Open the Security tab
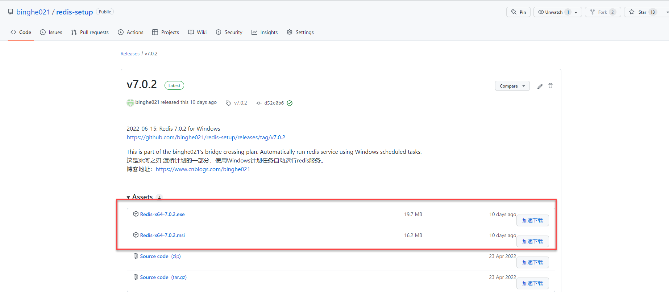Screen dimensions: 669x292 229,32
